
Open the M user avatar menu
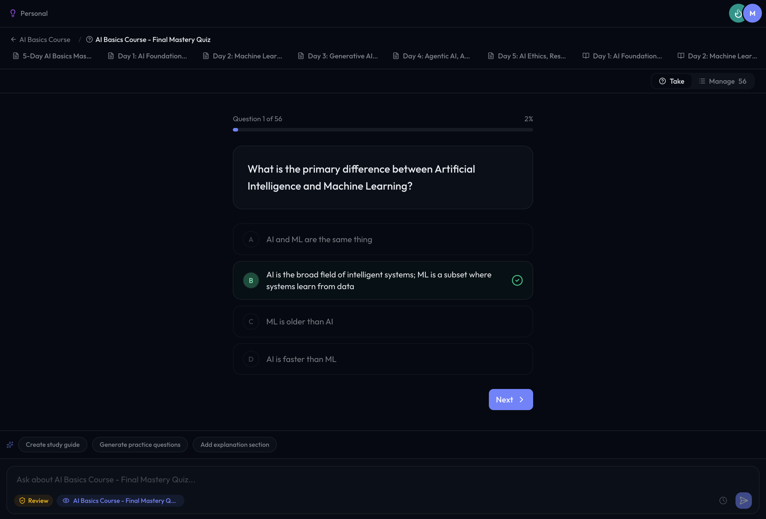tap(753, 13)
